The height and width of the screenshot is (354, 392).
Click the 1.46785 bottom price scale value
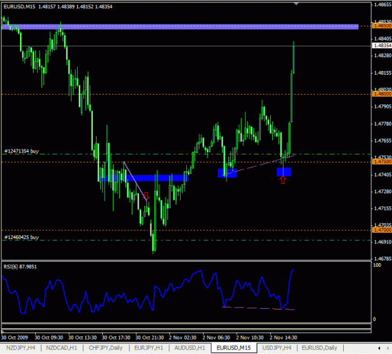(383, 259)
